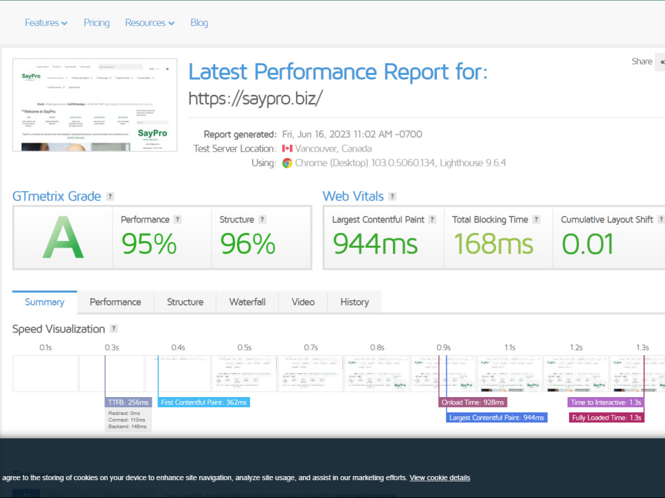Image resolution: width=665 pixels, height=498 pixels.
Task: Open the Video tab
Action: tap(303, 302)
